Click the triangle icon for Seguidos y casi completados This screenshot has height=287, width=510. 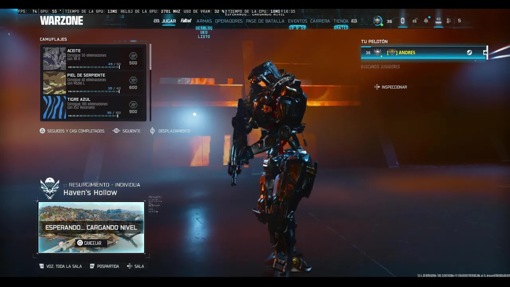(42, 131)
